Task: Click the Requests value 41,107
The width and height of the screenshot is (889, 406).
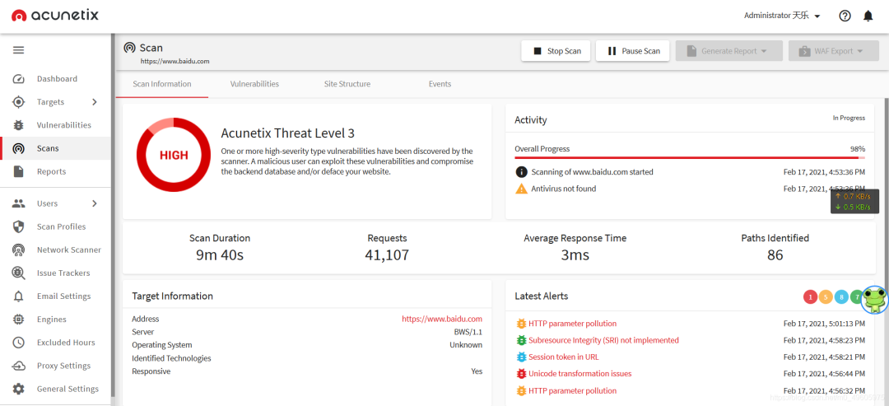Action: 387,255
